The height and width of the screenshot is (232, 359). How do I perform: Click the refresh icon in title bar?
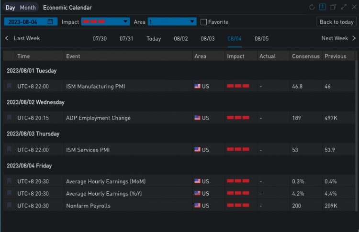[312, 7]
